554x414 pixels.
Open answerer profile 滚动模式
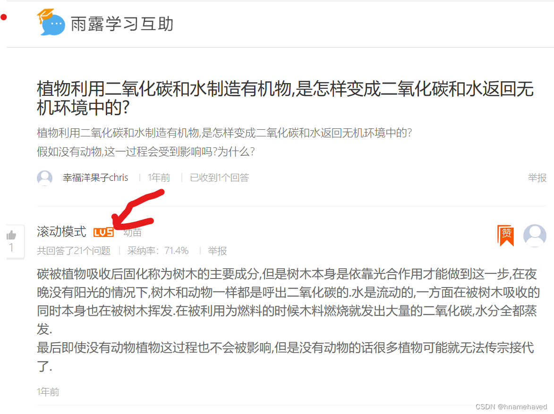click(x=61, y=232)
